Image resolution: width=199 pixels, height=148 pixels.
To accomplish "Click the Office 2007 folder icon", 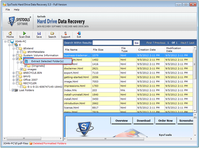I will click(20, 80).
